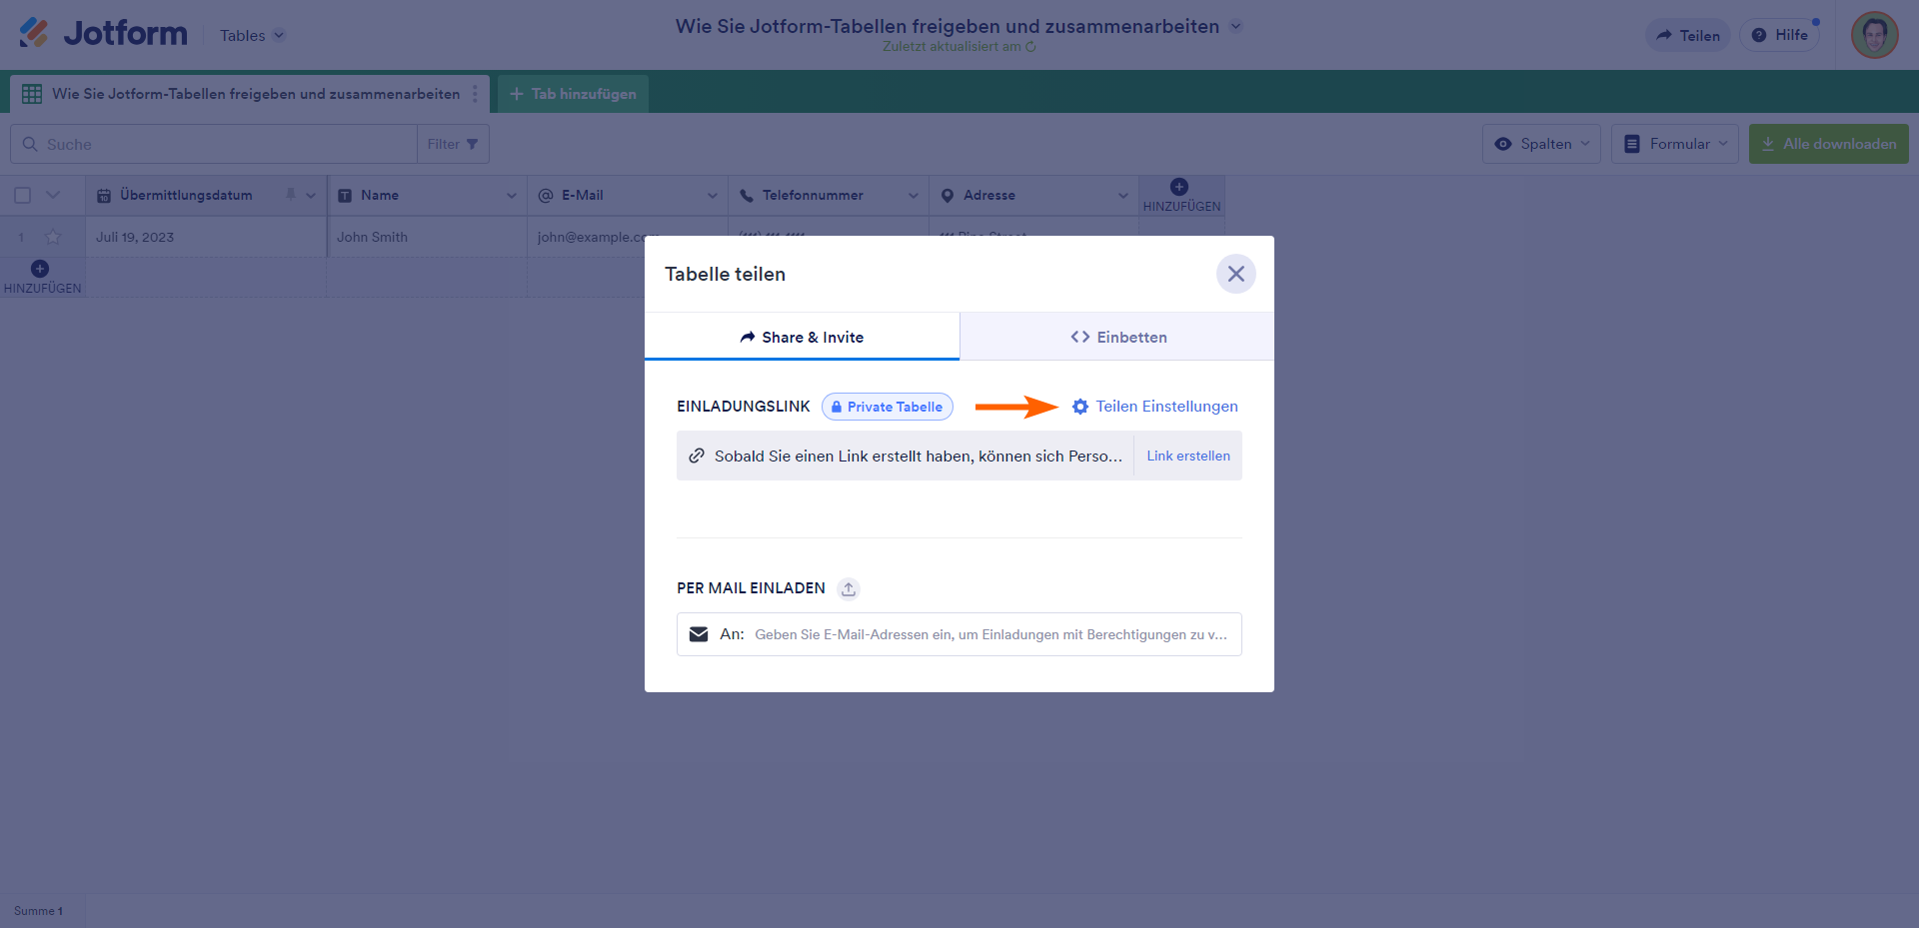Click Tab hinzufügen to add tab

point(573,94)
